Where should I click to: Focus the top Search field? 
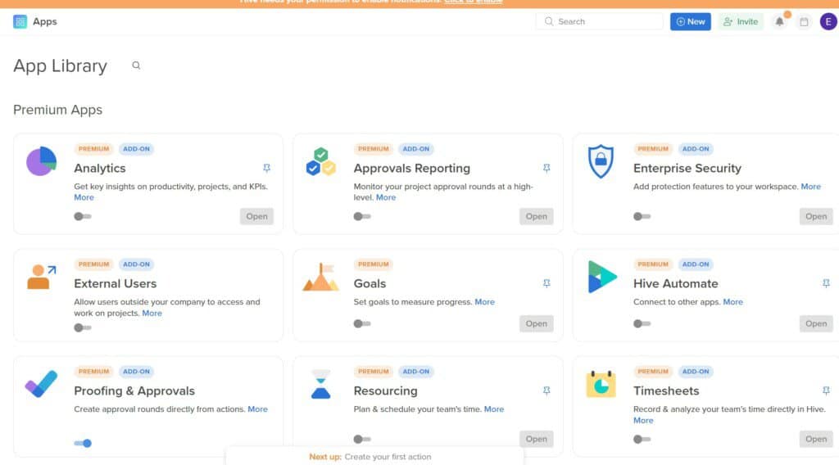599,21
